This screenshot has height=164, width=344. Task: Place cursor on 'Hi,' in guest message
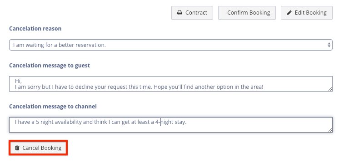(18, 81)
